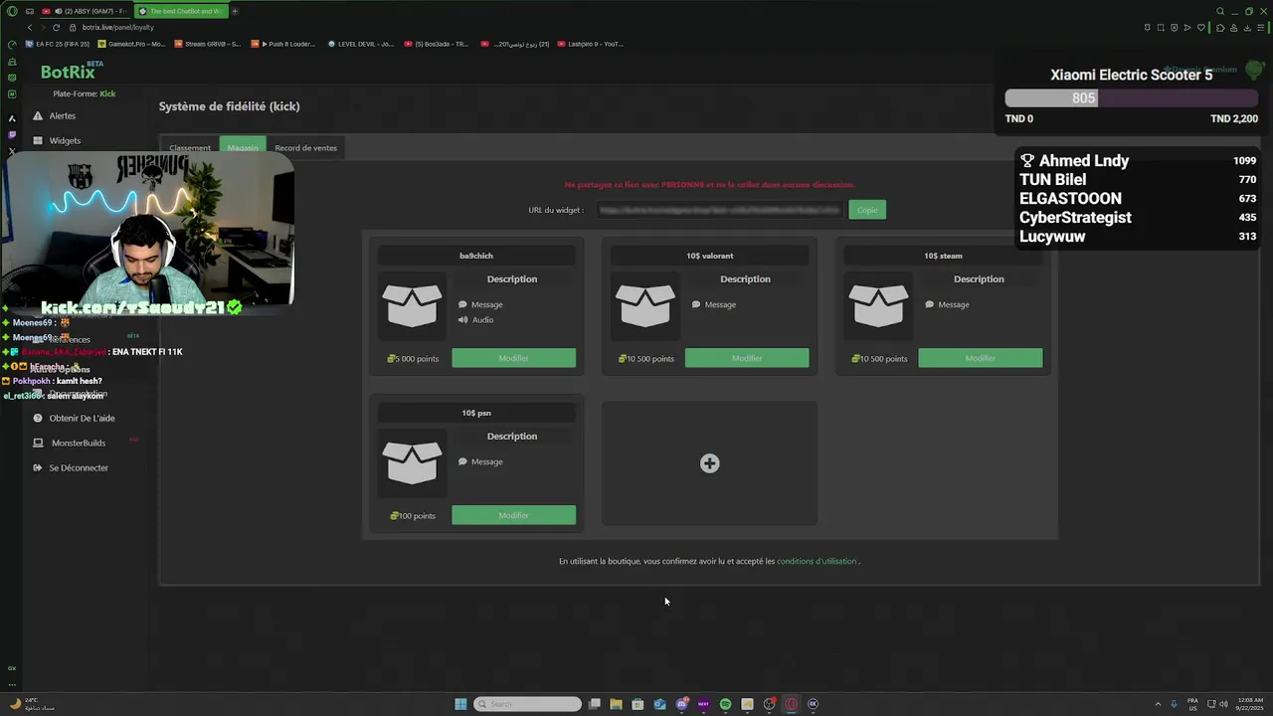The height and width of the screenshot is (716, 1273).
Task: Open X in the browser sidebar
Action: tap(12, 152)
